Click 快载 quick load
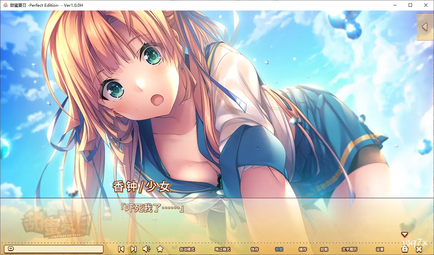 279,249
